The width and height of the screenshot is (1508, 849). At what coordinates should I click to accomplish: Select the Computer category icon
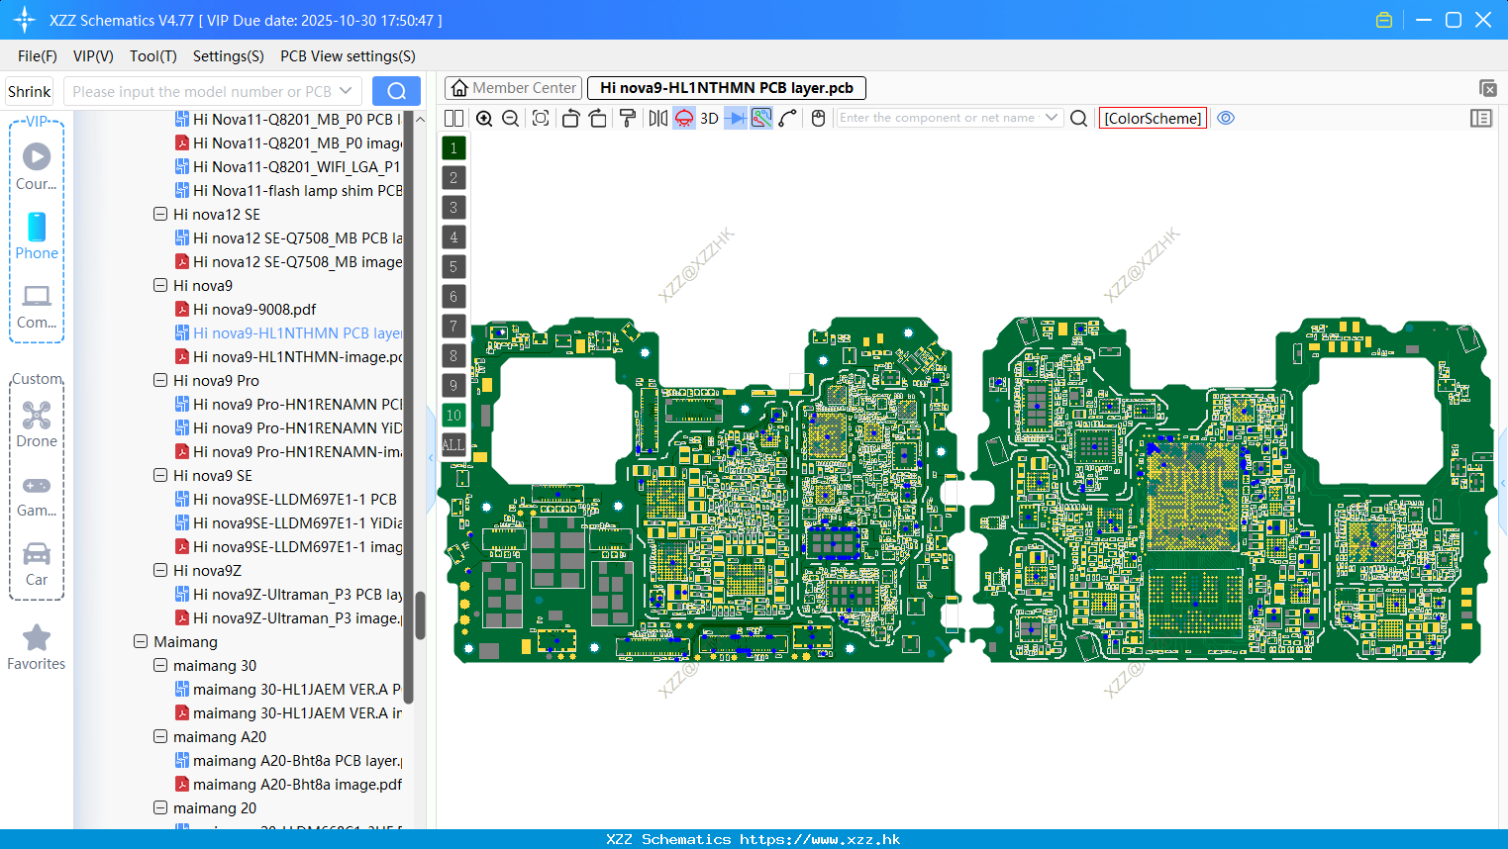[x=37, y=306]
